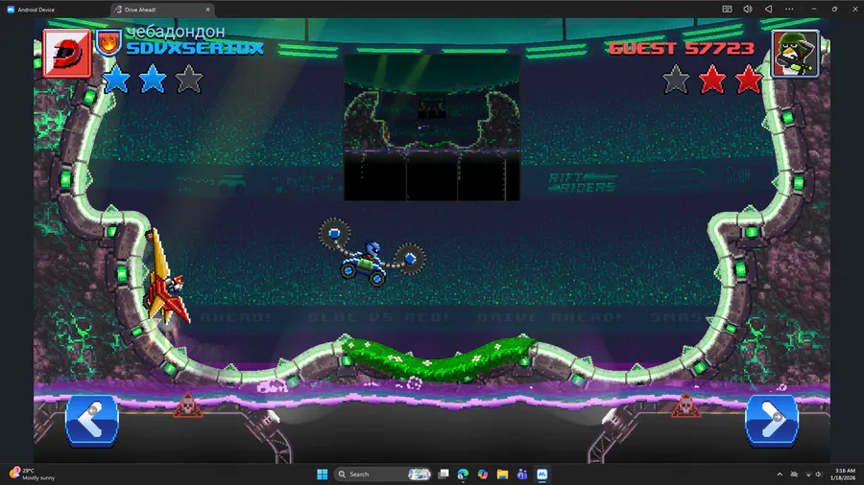The height and width of the screenshot is (485, 864).
Task: Click the left skull warning triangle sign
Action: point(188,405)
